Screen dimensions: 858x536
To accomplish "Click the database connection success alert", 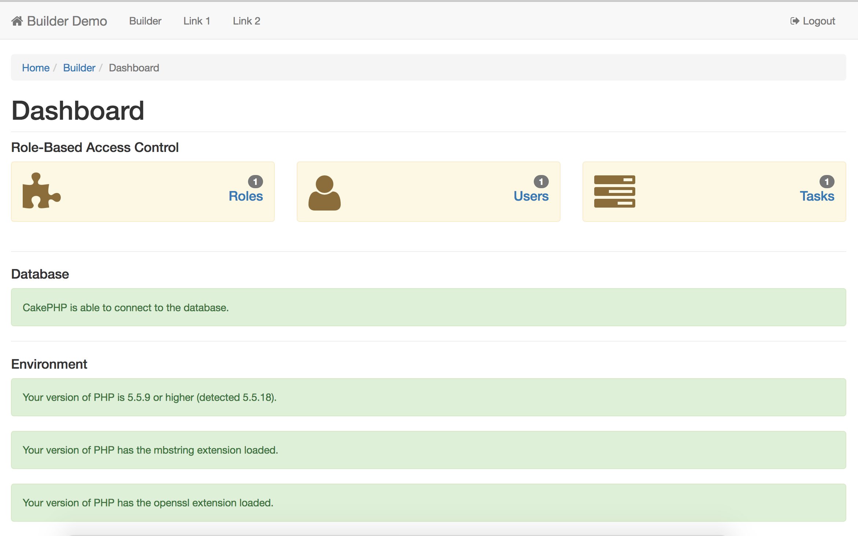I will click(428, 307).
